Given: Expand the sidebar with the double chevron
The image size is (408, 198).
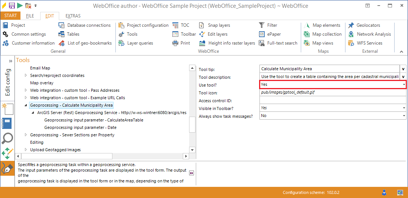Looking at the screenshot, I should click(x=11, y=61).
